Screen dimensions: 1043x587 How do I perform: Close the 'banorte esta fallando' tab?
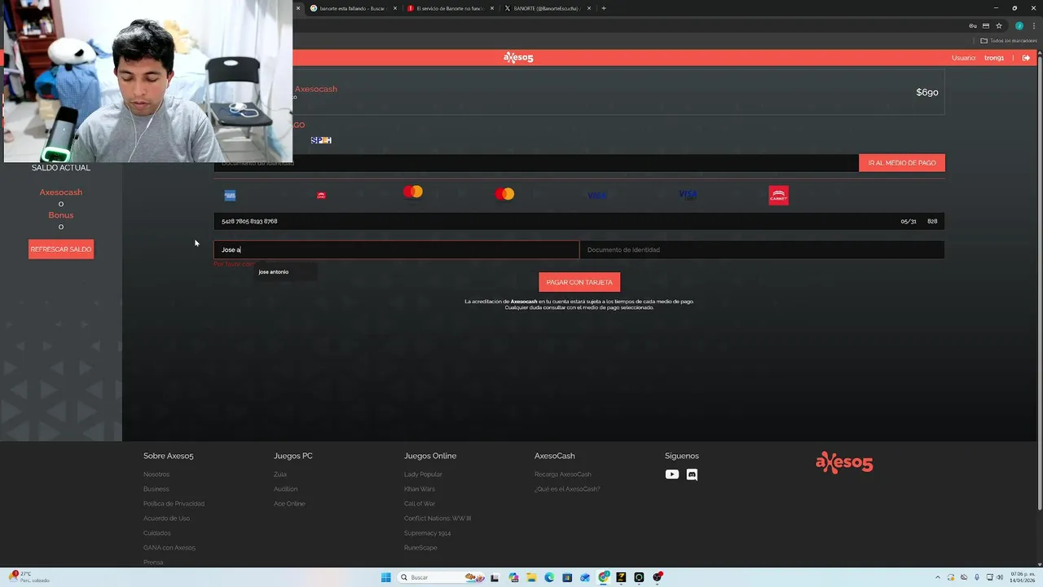[x=395, y=8]
